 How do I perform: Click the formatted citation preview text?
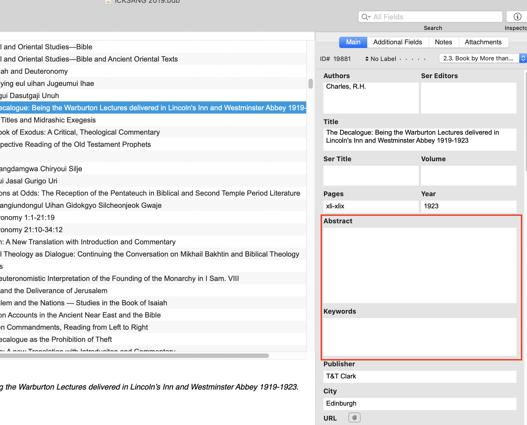[x=149, y=387]
